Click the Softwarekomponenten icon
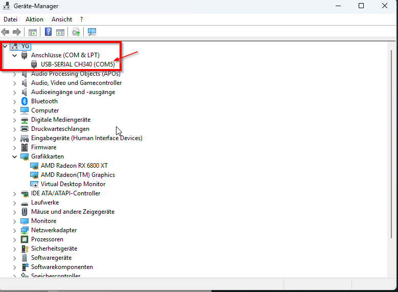 coord(25,267)
